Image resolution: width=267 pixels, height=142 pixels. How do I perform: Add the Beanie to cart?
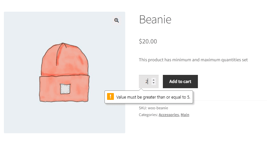180,82
